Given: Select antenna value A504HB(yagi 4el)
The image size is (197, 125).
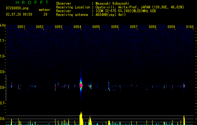Looking at the screenshot, I should coord(111,15).
